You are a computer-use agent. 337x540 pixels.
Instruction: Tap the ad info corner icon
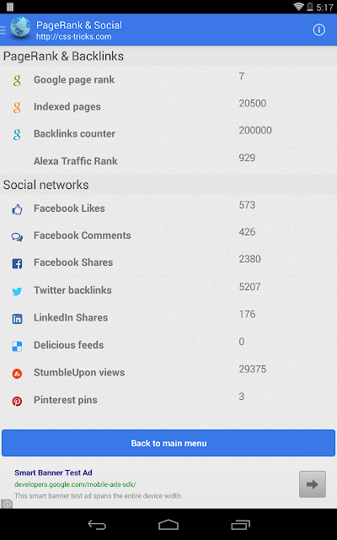7,504
